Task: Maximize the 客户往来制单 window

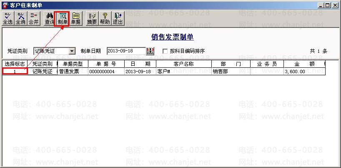Action: tap(327, 5)
